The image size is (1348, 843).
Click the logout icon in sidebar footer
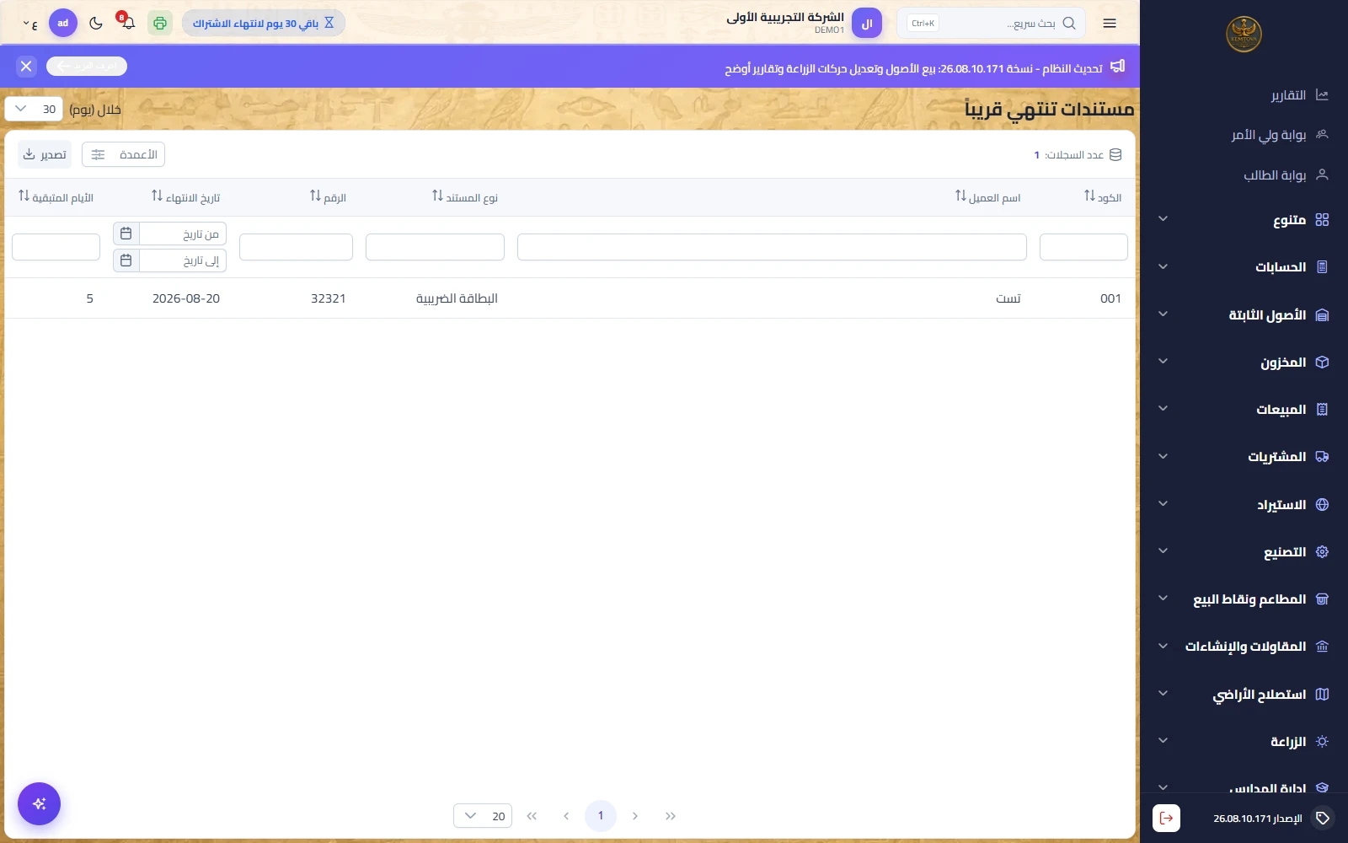click(x=1166, y=818)
